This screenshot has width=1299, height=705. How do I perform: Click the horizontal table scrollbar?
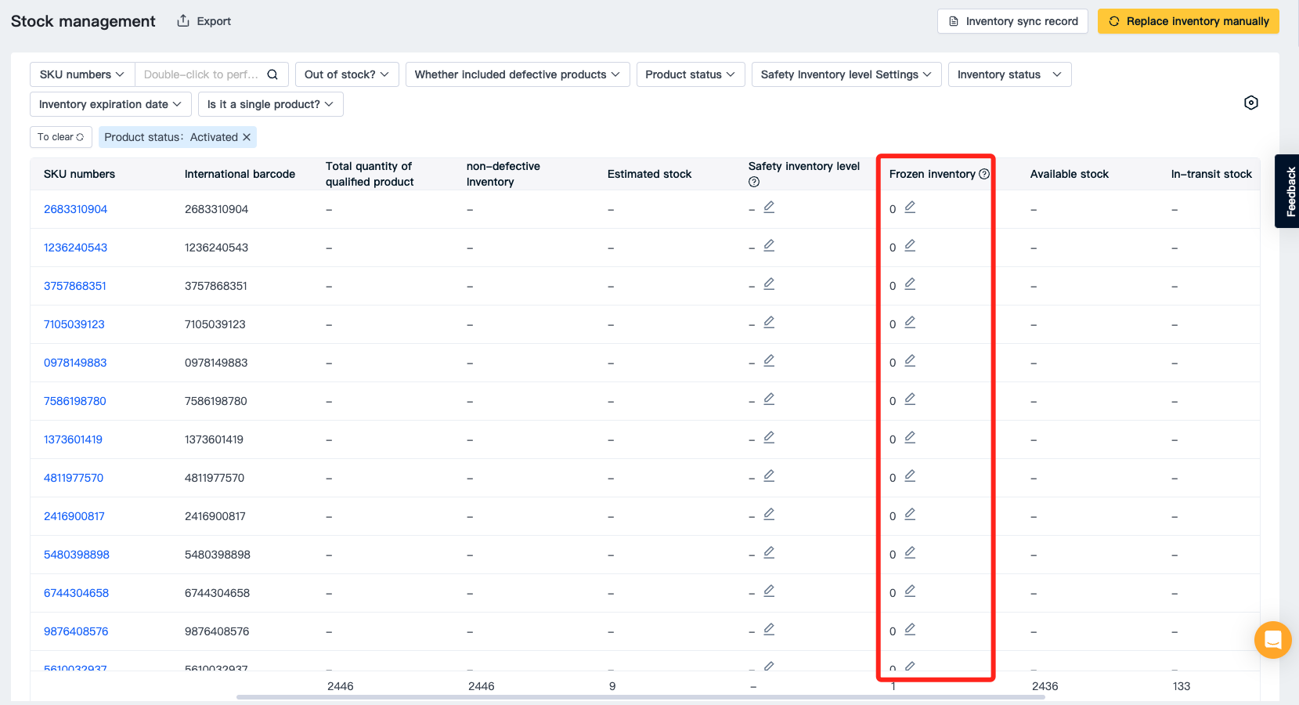(x=640, y=697)
